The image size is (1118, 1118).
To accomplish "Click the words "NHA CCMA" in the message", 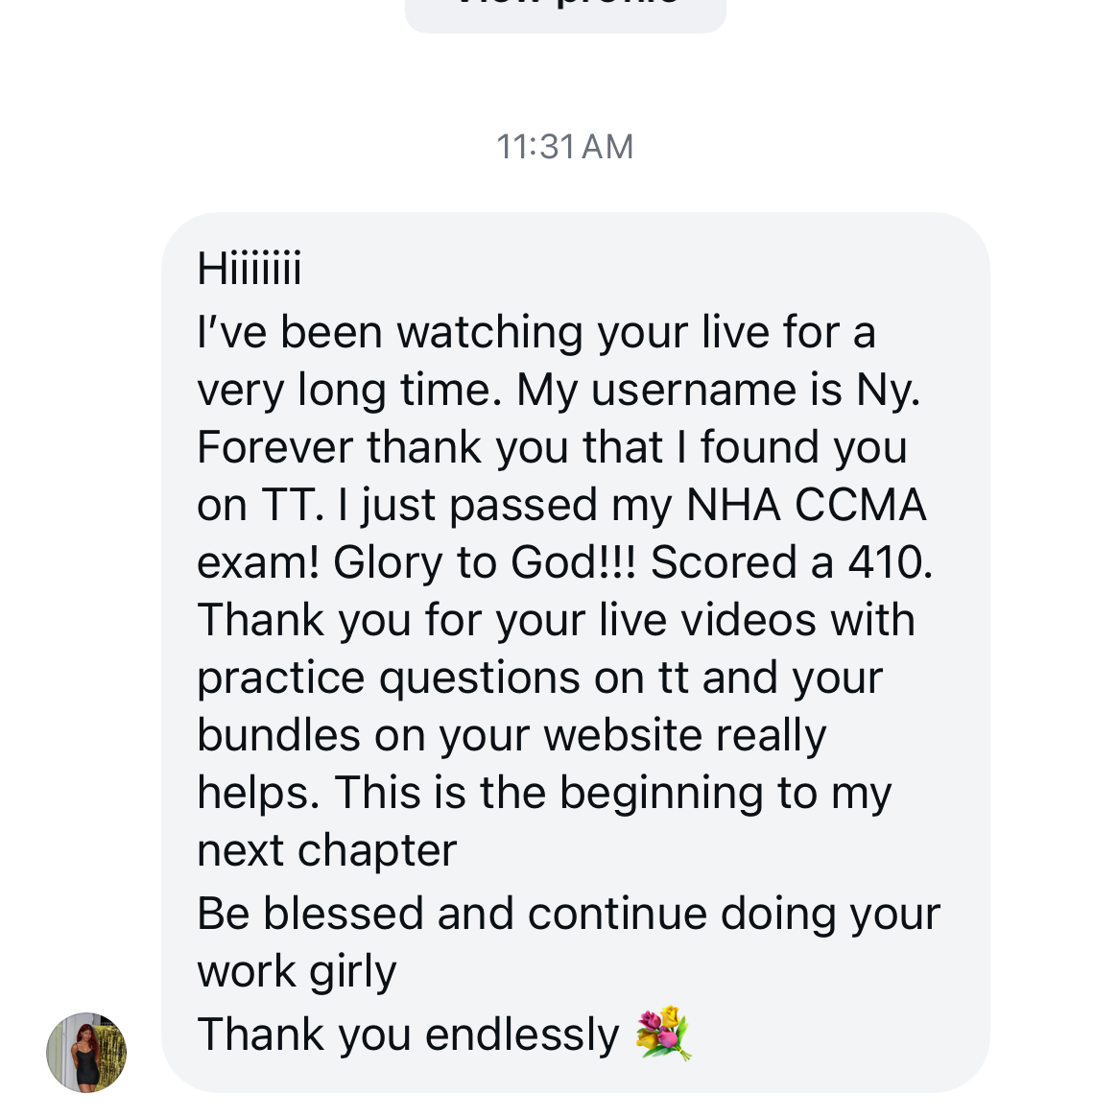I will [806, 505].
